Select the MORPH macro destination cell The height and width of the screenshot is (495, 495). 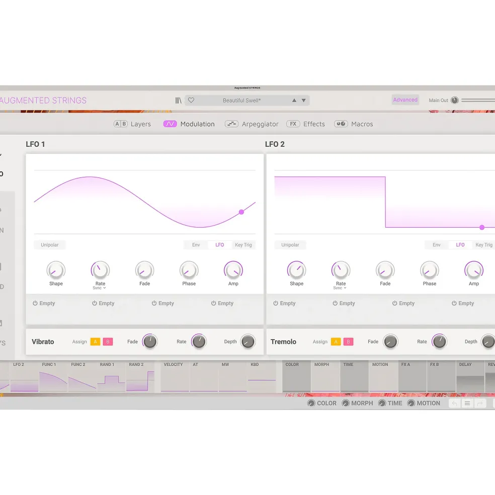pyautogui.click(x=325, y=376)
